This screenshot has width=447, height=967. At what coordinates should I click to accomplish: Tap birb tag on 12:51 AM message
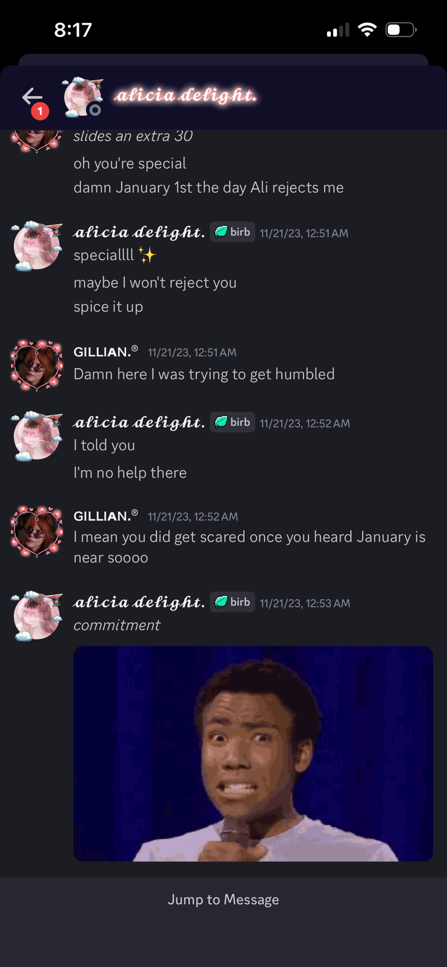232,232
